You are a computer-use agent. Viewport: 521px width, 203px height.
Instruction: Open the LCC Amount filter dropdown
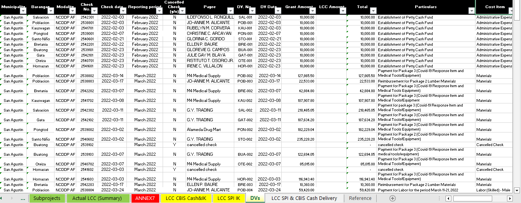(x=343, y=11)
